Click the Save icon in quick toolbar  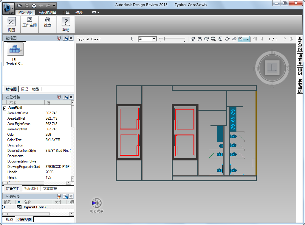[x=27, y=6]
